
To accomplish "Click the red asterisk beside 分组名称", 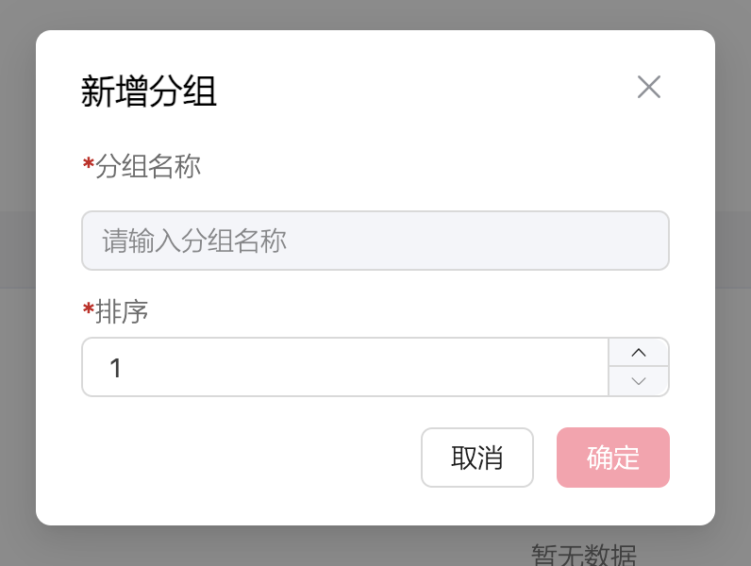I will coord(88,167).
